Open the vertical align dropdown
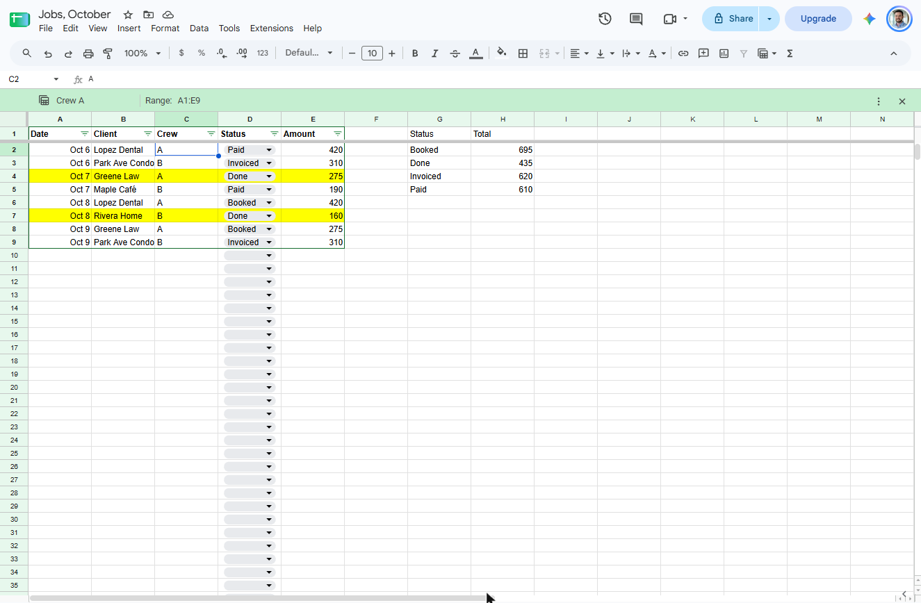Image resolution: width=921 pixels, height=603 pixels. (x=605, y=53)
